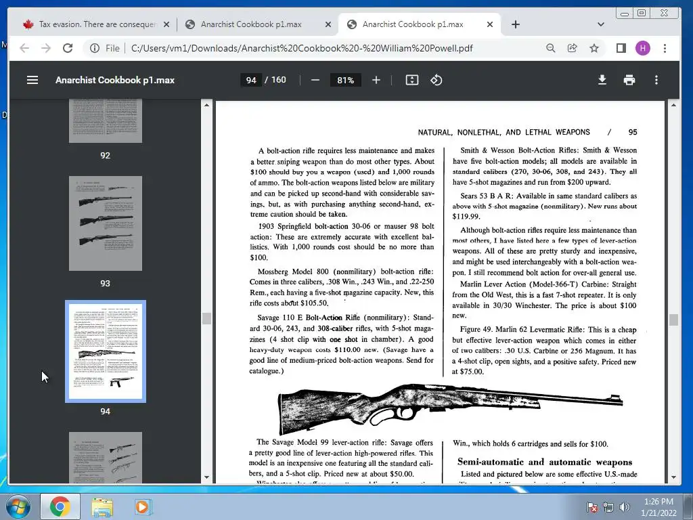Click the page header NATURAL, NONLETHAL, AND LETHAL WEAPONS
The width and height of the screenshot is (693, 520).
click(x=504, y=132)
